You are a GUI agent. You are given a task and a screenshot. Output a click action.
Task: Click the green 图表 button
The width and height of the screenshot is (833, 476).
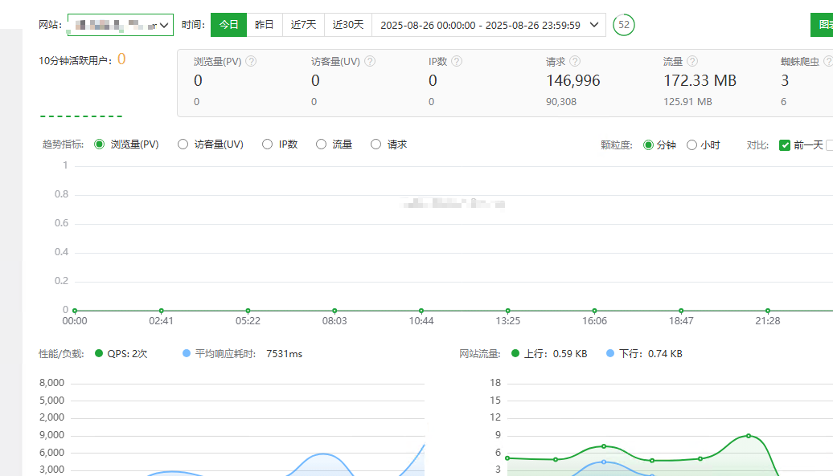822,25
